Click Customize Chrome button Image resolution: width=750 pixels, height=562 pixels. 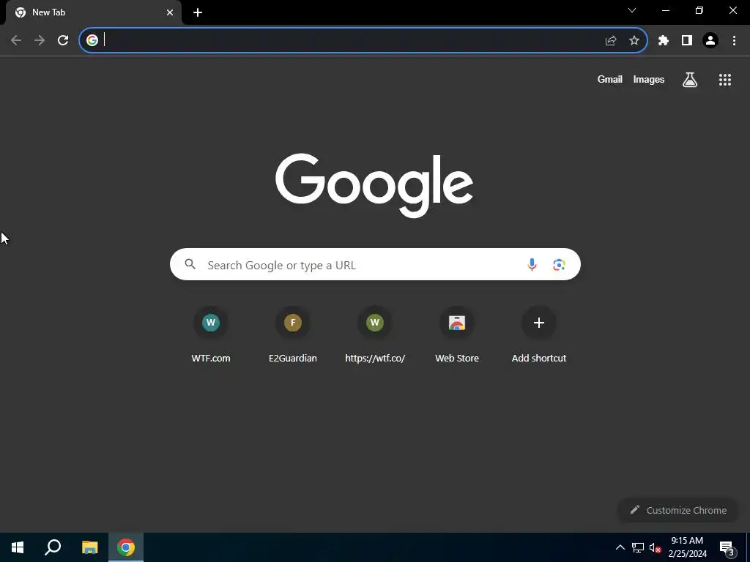678,510
